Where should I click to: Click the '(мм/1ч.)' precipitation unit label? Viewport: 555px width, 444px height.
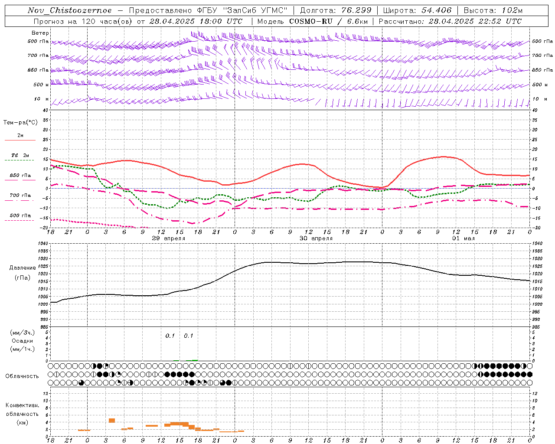(x=22, y=349)
